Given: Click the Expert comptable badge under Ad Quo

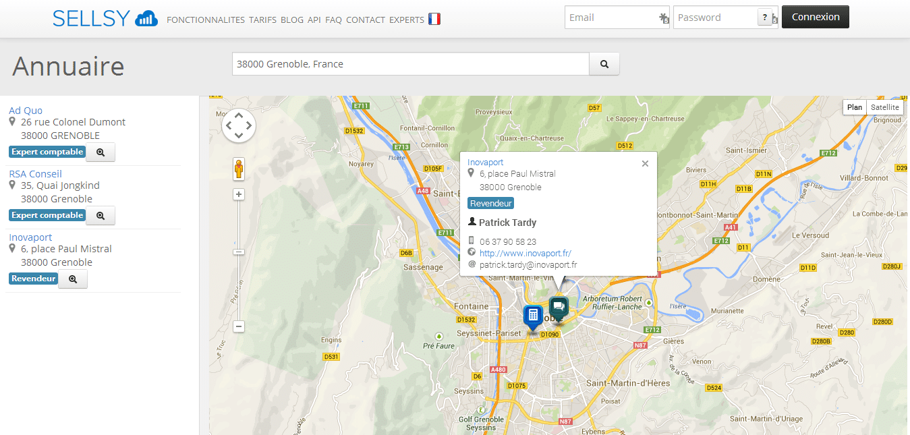Looking at the screenshot, I should 47,152.
